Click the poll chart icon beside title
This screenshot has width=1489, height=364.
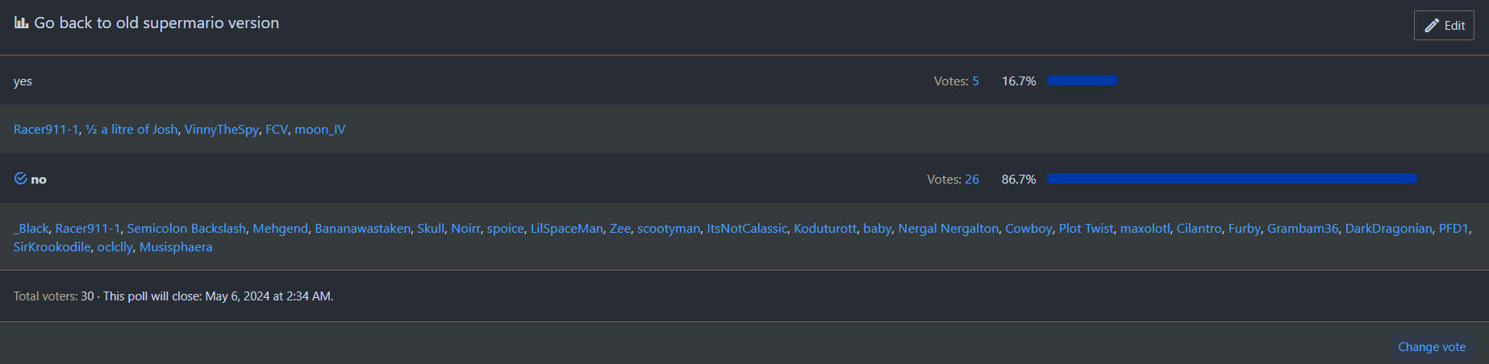pyautogui.click(x=21, y=23)
